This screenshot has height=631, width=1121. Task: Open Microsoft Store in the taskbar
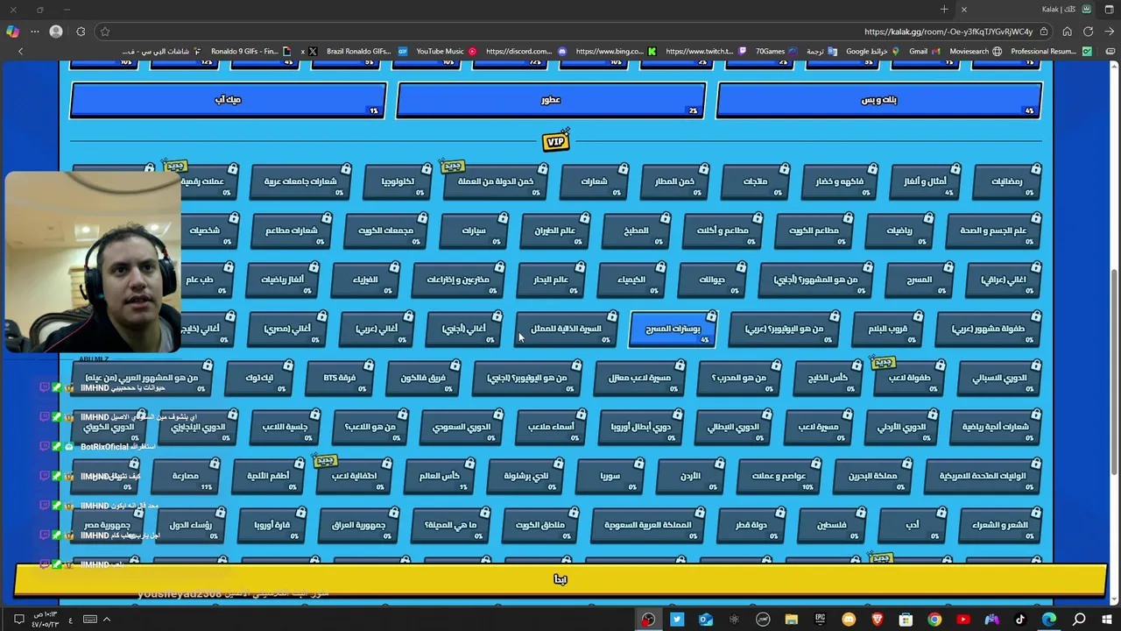pos(906,620)
